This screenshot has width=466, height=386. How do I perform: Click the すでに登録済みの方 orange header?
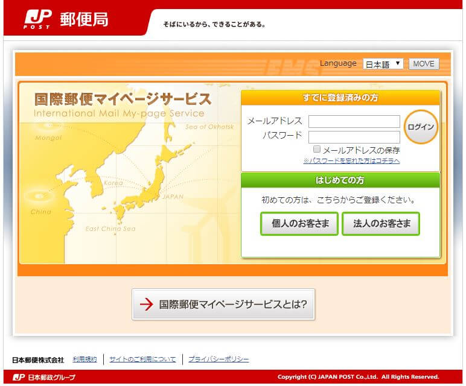340,98
